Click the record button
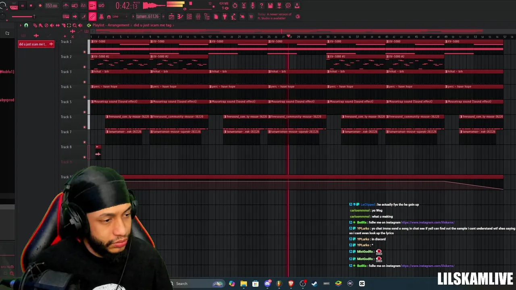 click(x=40, y=6)
